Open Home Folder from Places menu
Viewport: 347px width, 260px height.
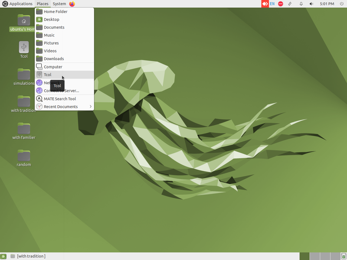coord(64,12)
